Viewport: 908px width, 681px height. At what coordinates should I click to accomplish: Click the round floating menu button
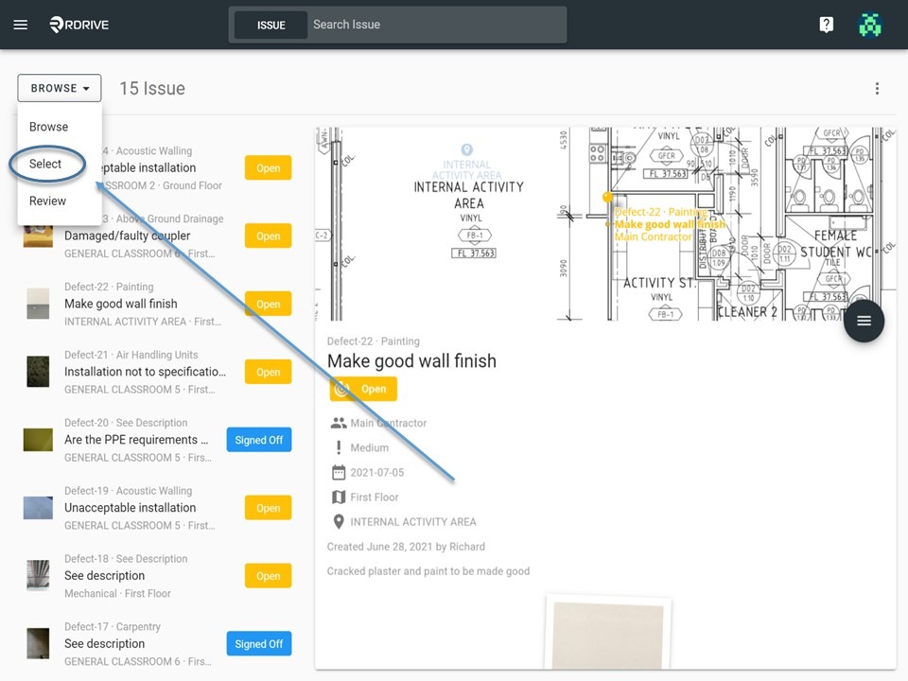(x=864, y=321)
